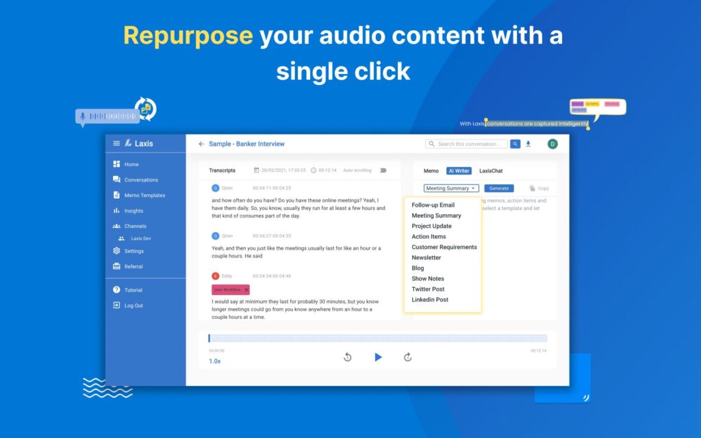
Task: Click the Conversations chat icon
Action: [116, 179]
